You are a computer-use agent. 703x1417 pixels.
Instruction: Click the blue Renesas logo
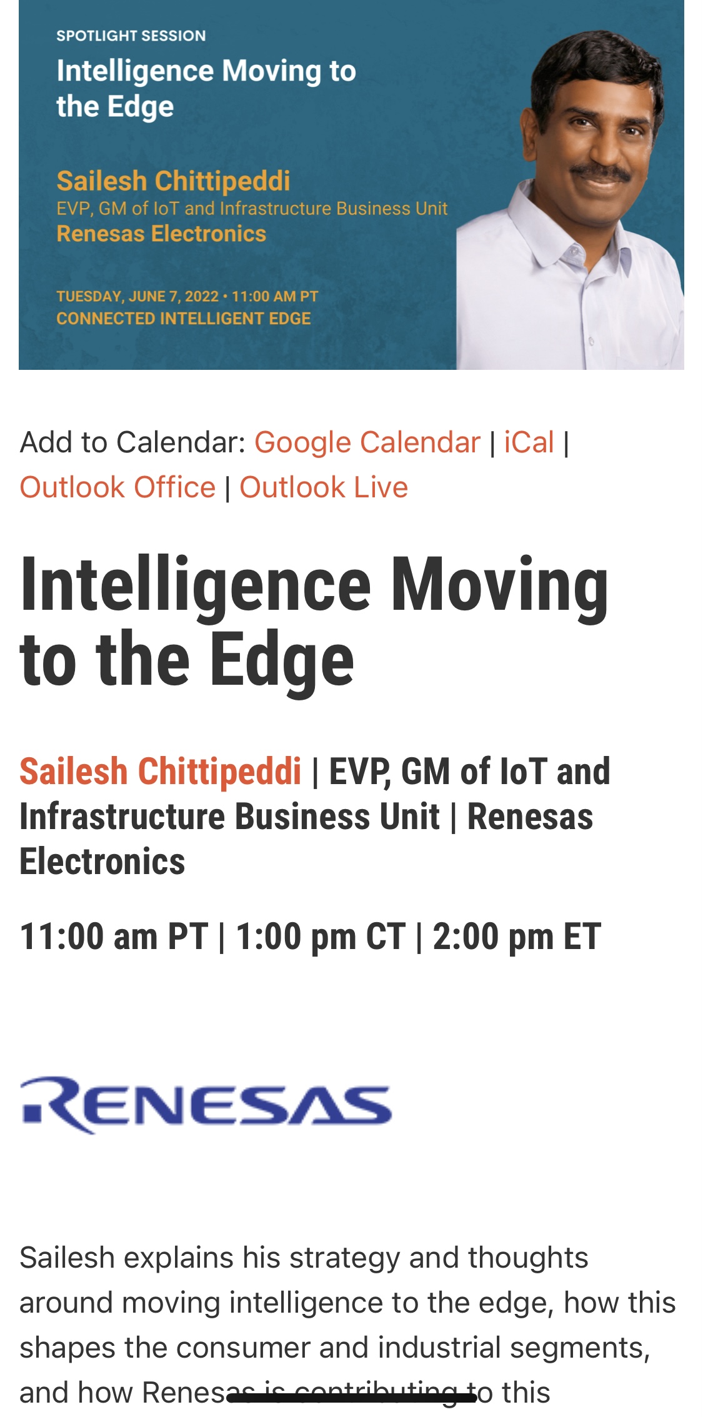click(206, 1105)
